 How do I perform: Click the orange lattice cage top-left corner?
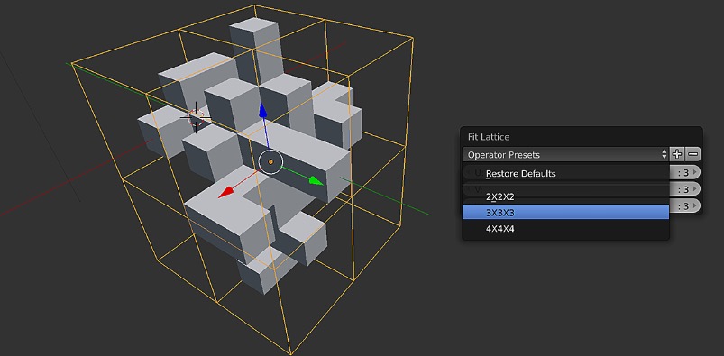(71, 64)
